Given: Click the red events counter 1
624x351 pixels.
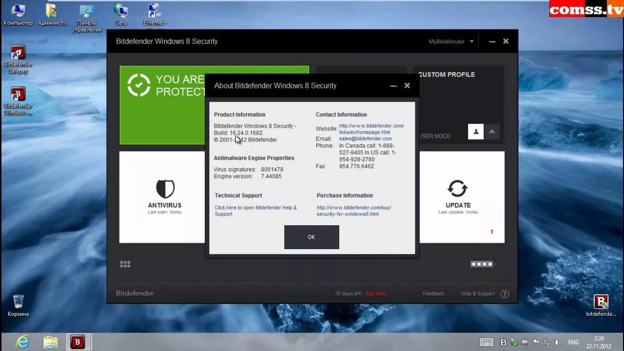Looking at the screenshot, I should (491, 232).
